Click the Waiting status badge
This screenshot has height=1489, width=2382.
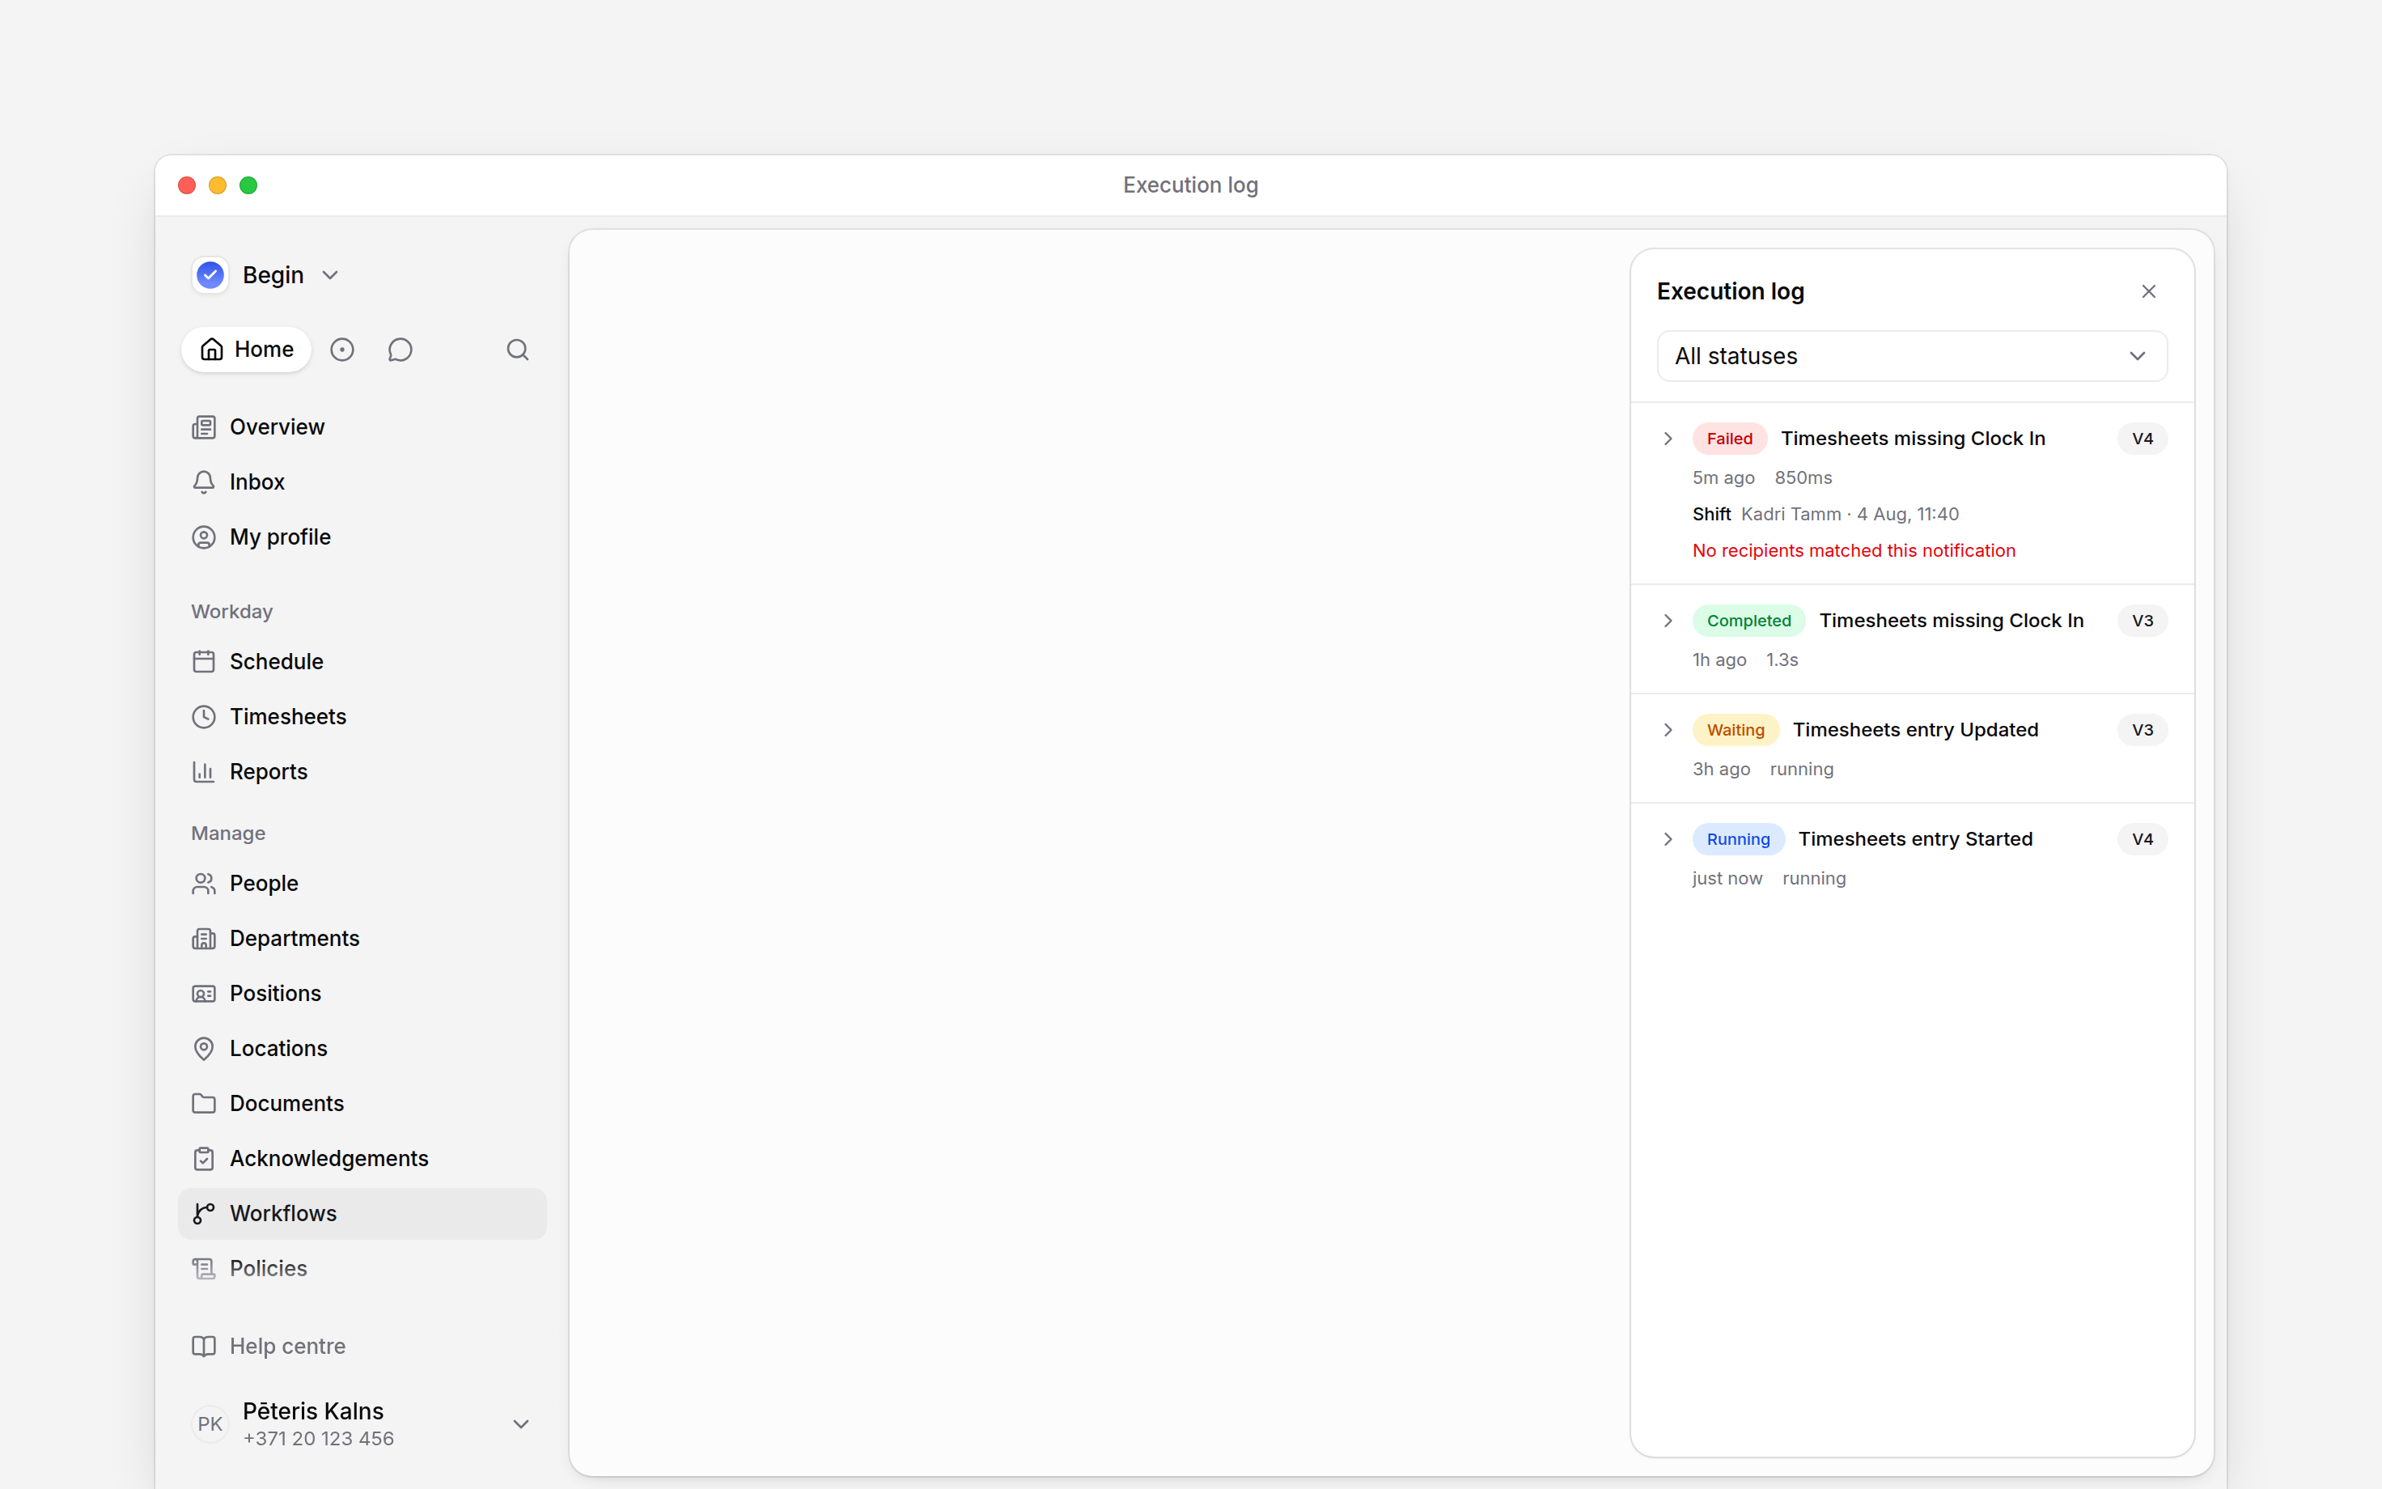[x=1736, y=731]
